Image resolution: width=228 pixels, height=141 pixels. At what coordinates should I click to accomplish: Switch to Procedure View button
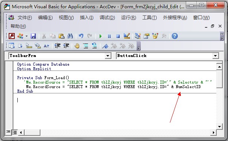click(8, 132)
